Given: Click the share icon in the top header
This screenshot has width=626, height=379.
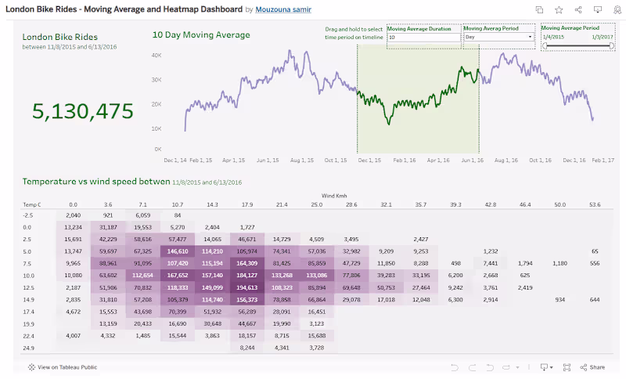Looking at the screenshot, I should coord(578,10).
